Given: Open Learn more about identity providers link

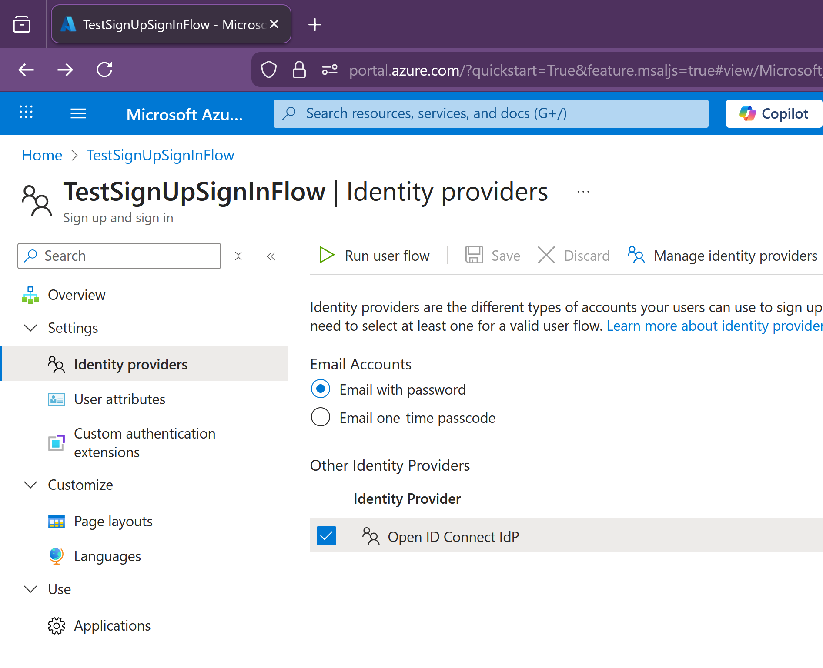Looking at the screenshot, I should click(x=714, y=326).
